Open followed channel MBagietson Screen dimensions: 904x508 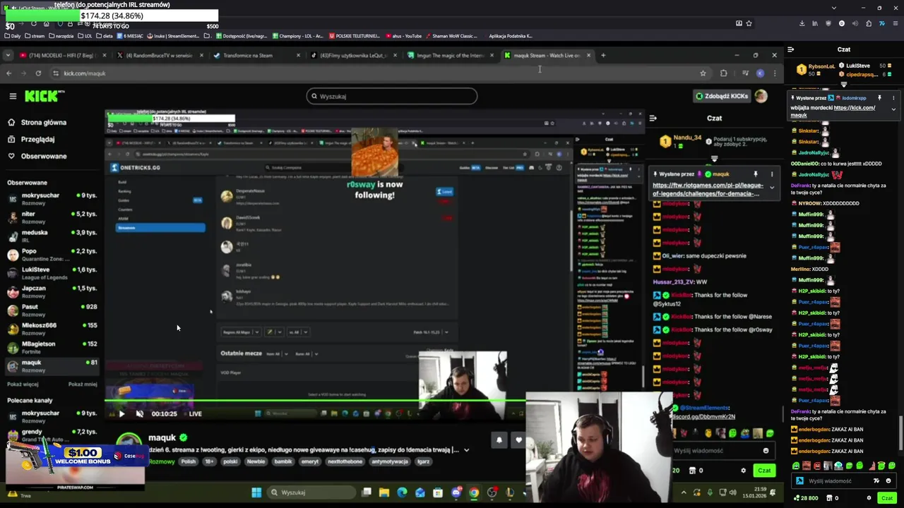52,347
